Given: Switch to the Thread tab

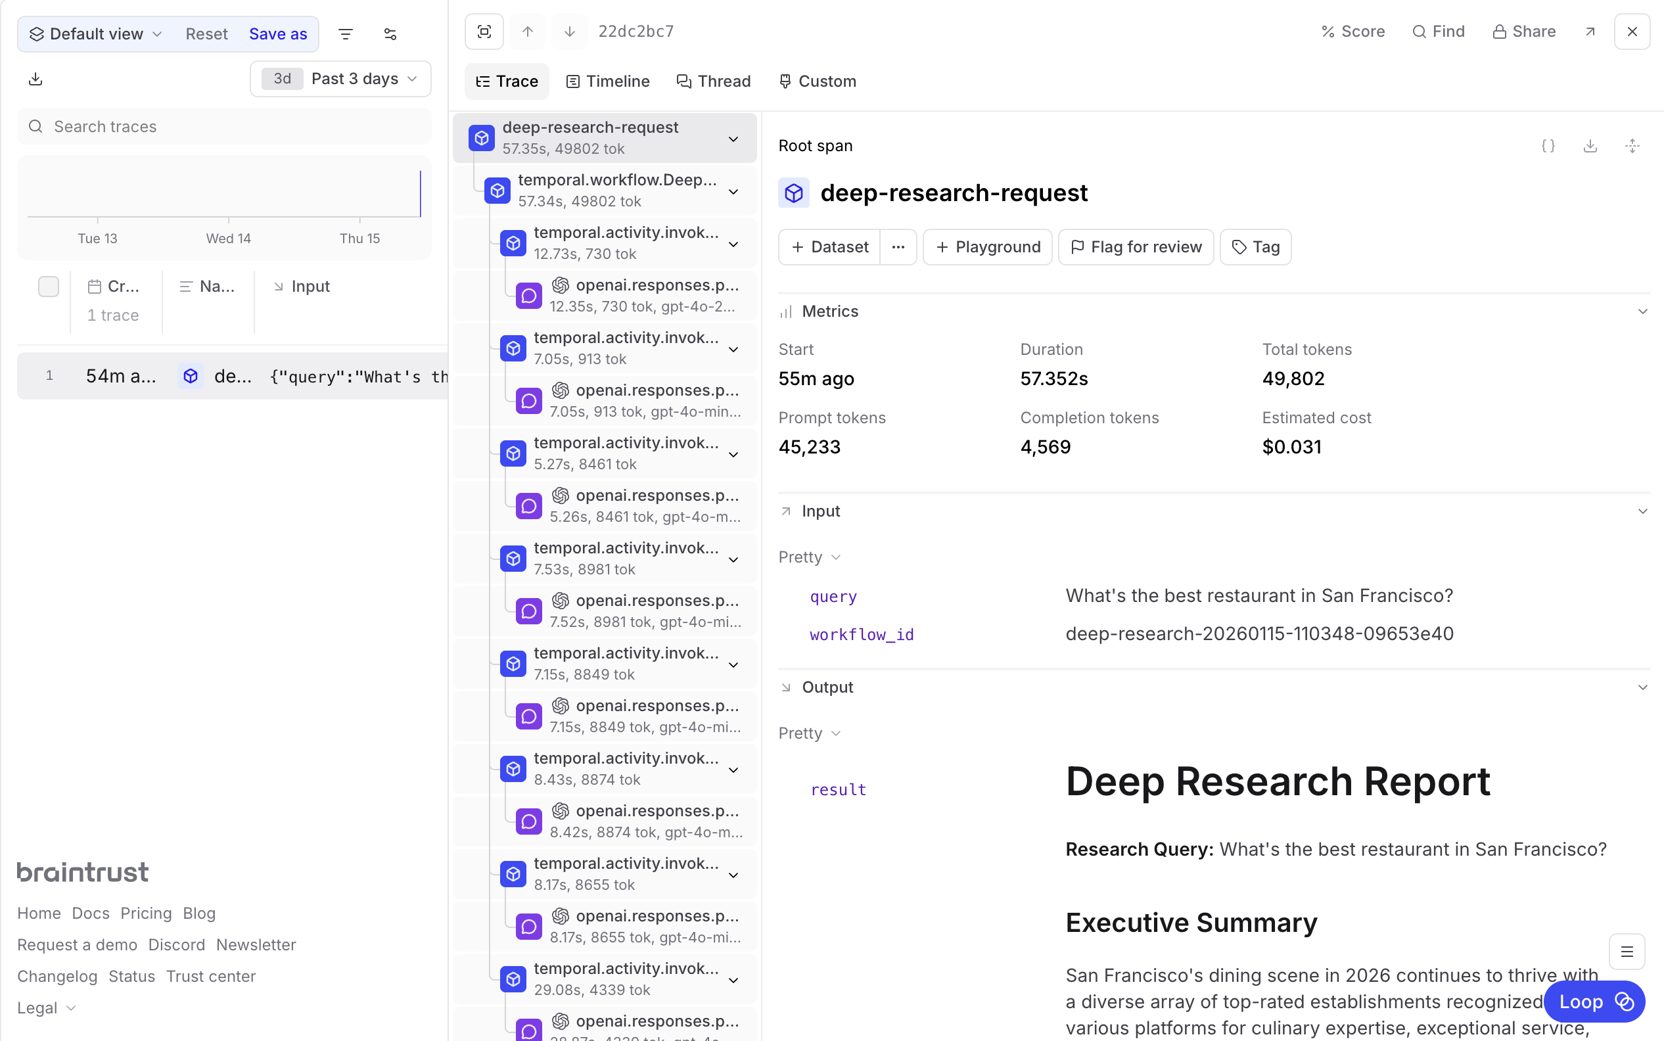Looking at the screenshot, I should coord(713,81).
